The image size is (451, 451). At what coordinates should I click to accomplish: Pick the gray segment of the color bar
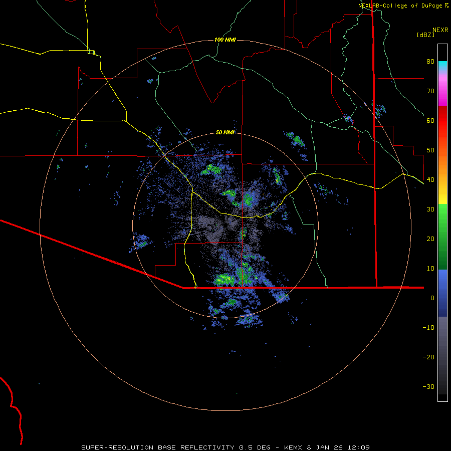[x=442, y=355]
